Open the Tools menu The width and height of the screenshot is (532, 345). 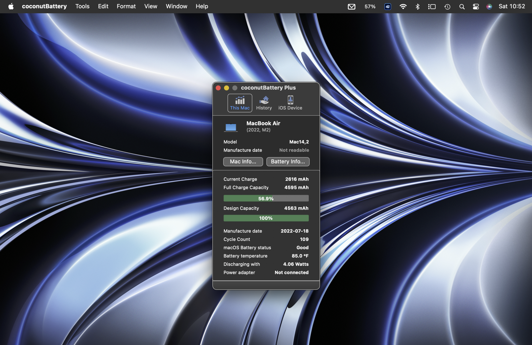tap(82, 6)
